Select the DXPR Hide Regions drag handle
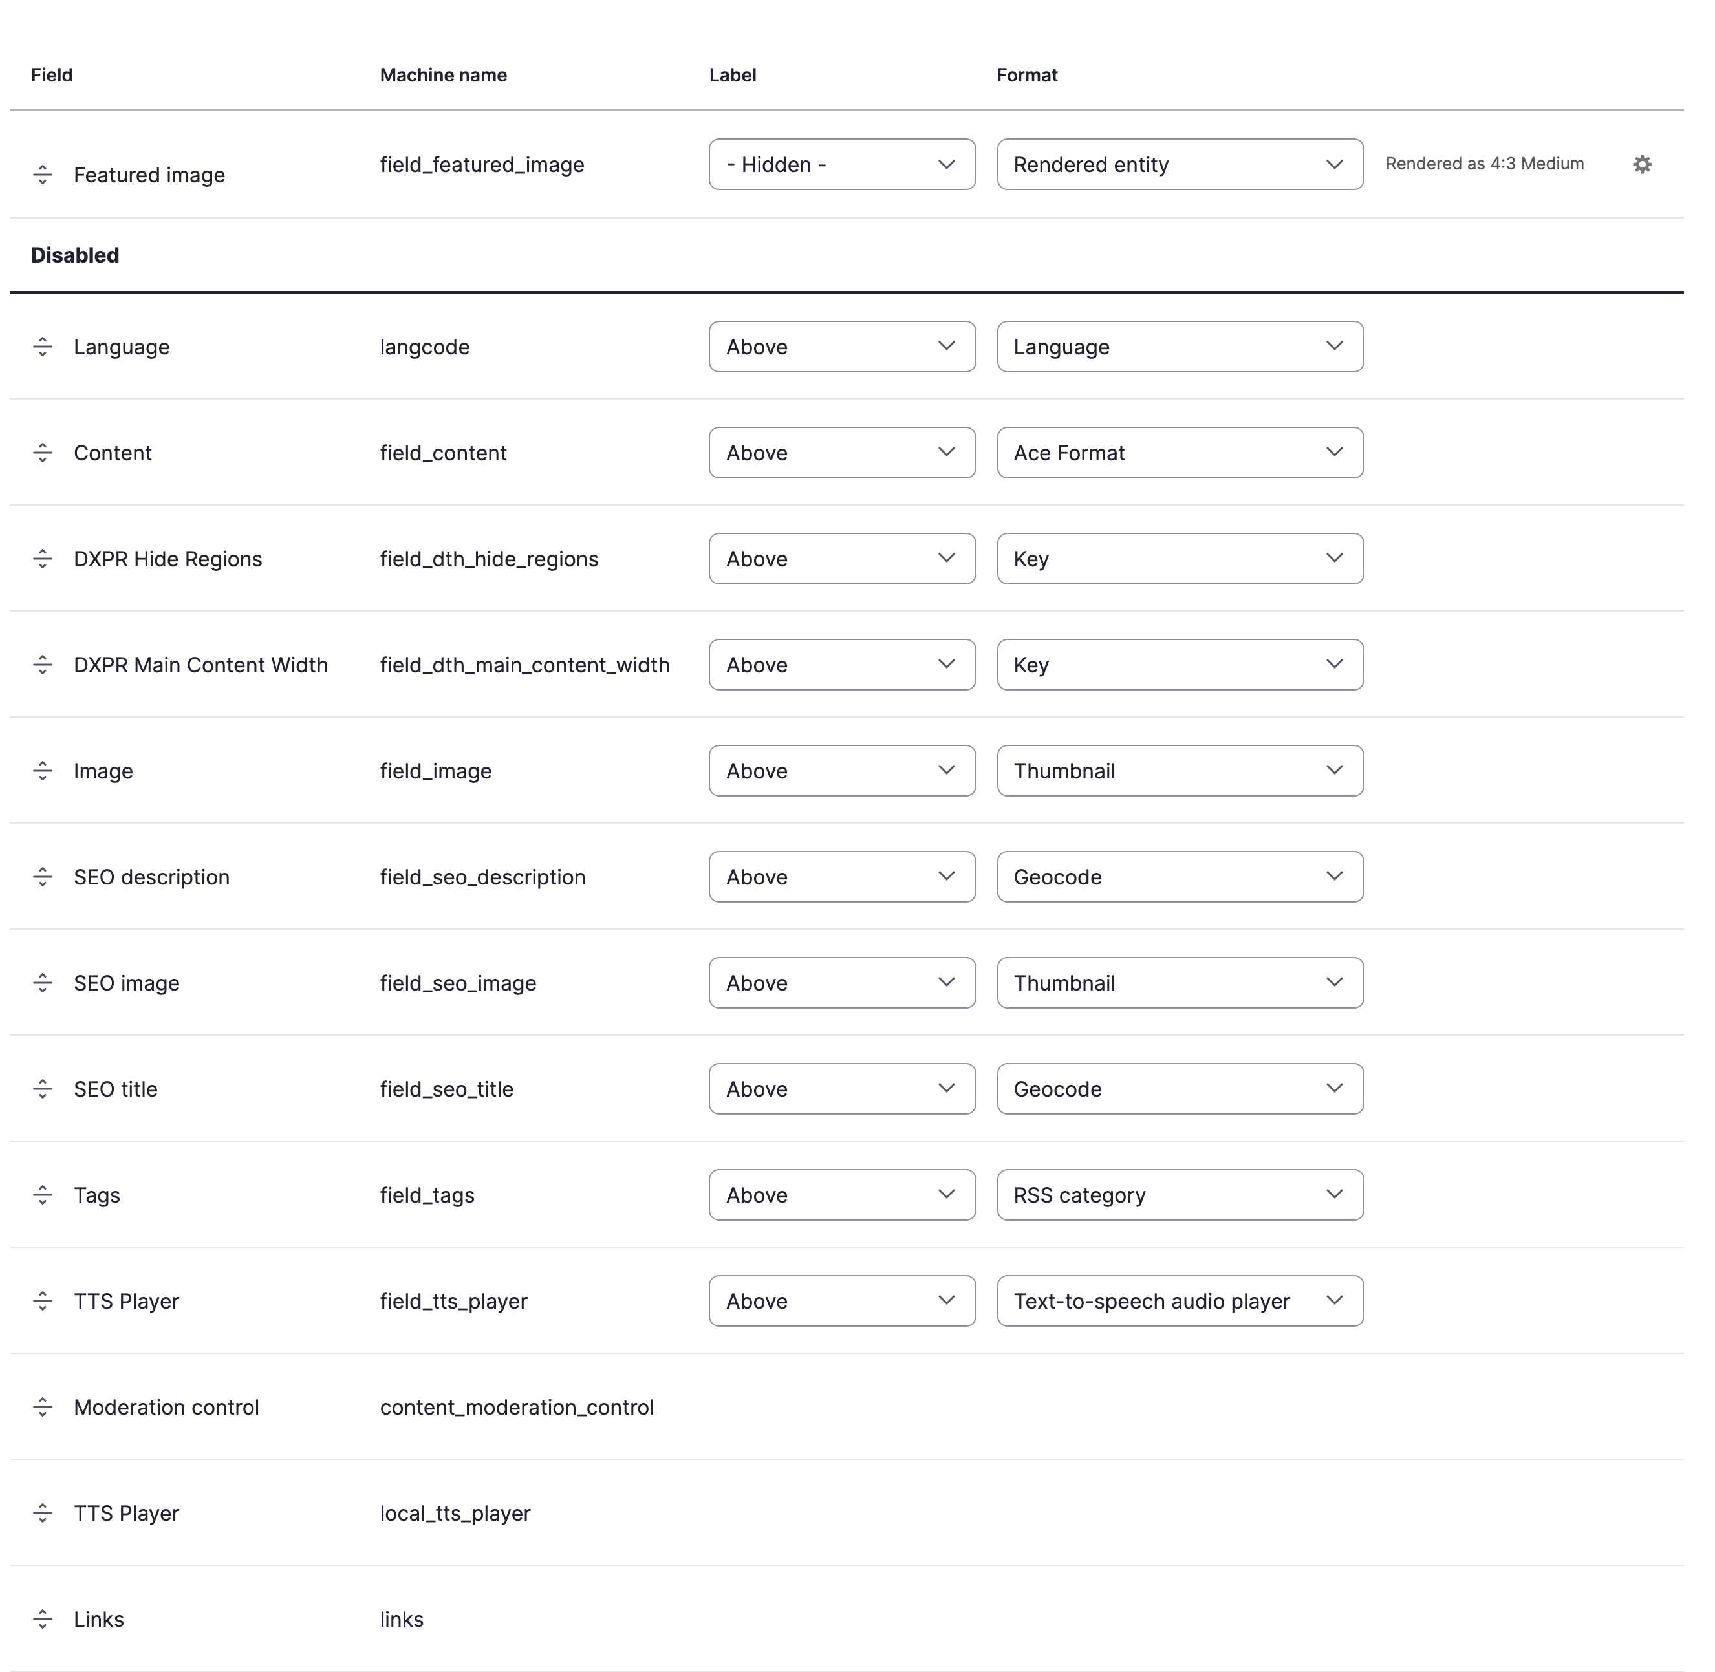 click(x=42, y=559)
